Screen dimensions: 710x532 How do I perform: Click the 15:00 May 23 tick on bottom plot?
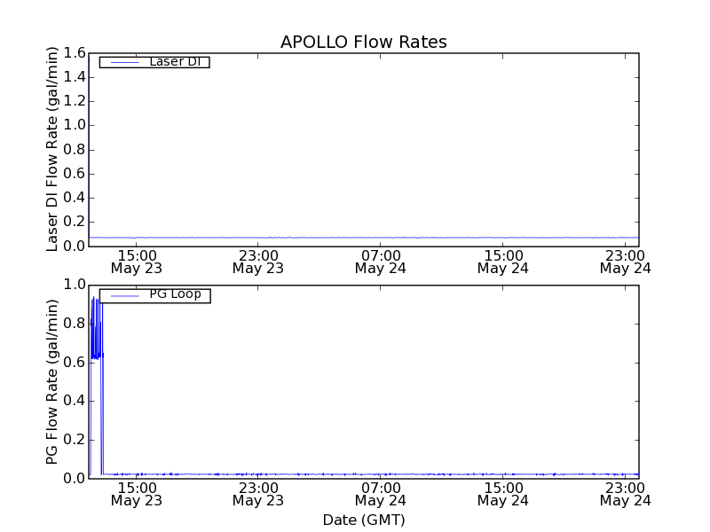click(x=136, y=493)
